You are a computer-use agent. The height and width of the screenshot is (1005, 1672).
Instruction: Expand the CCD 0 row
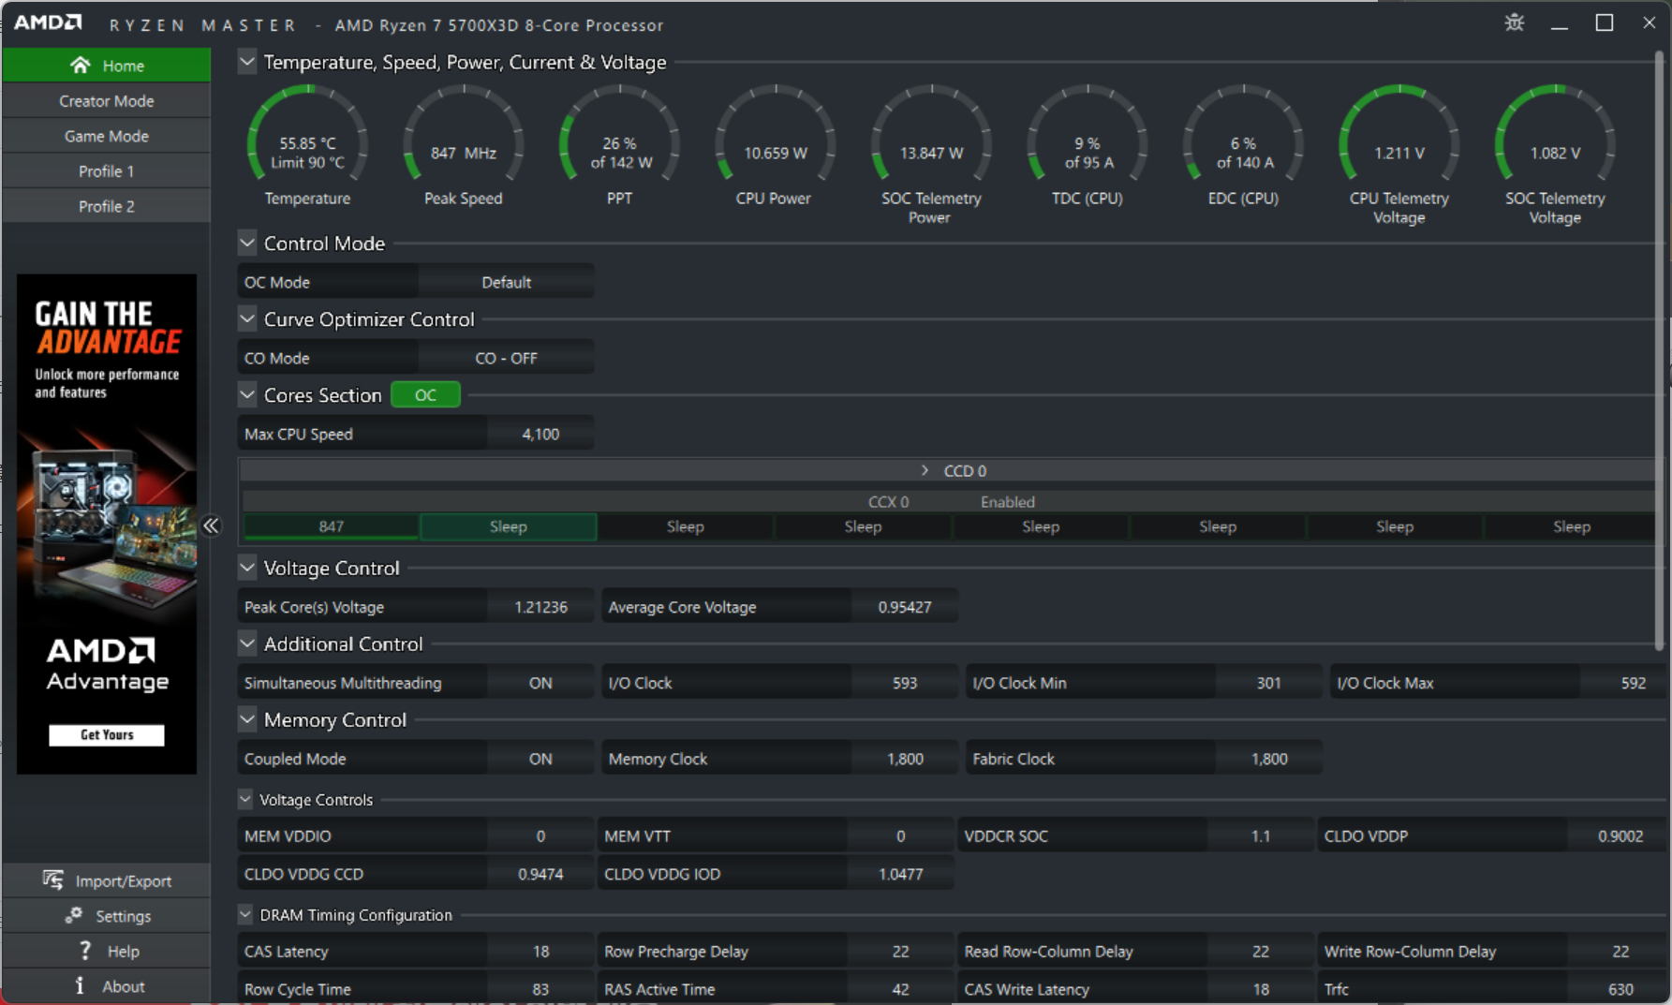coord(925,470)
